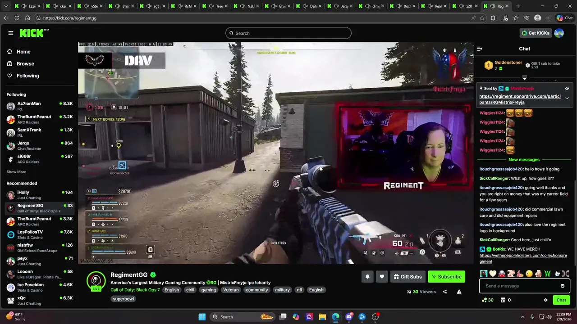Open TheBurntPeanut in Following list
Viewport: 577px width, 324px height.
(x=40, y=119)
